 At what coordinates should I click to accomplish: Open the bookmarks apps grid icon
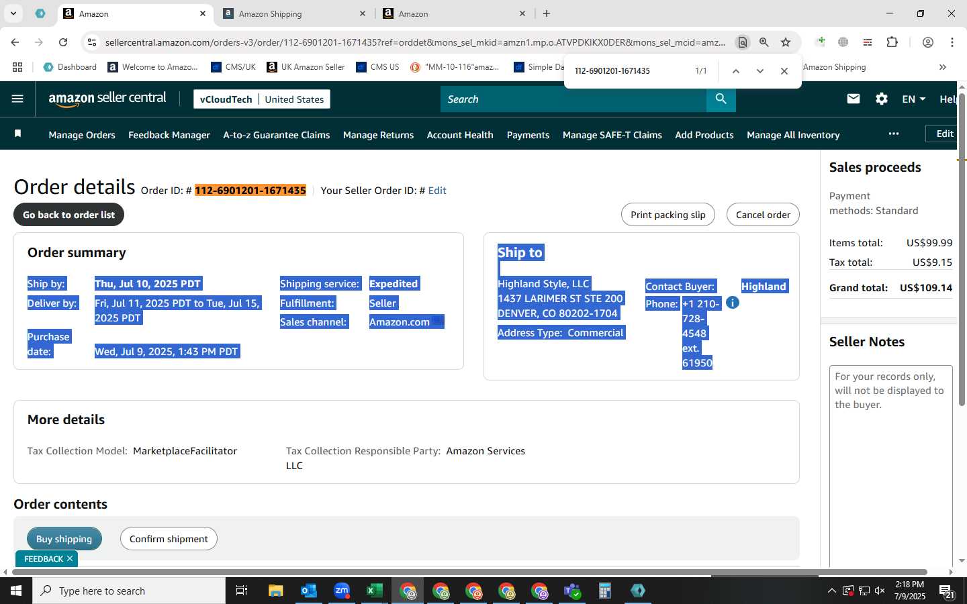click(17, 67)
